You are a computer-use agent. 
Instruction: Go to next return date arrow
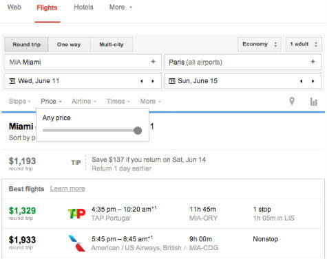click(x=313, y=81)
